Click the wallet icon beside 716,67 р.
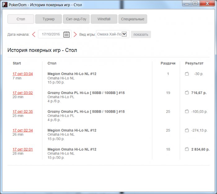Screen dimensions: 217x194 (x=187, y=92)
